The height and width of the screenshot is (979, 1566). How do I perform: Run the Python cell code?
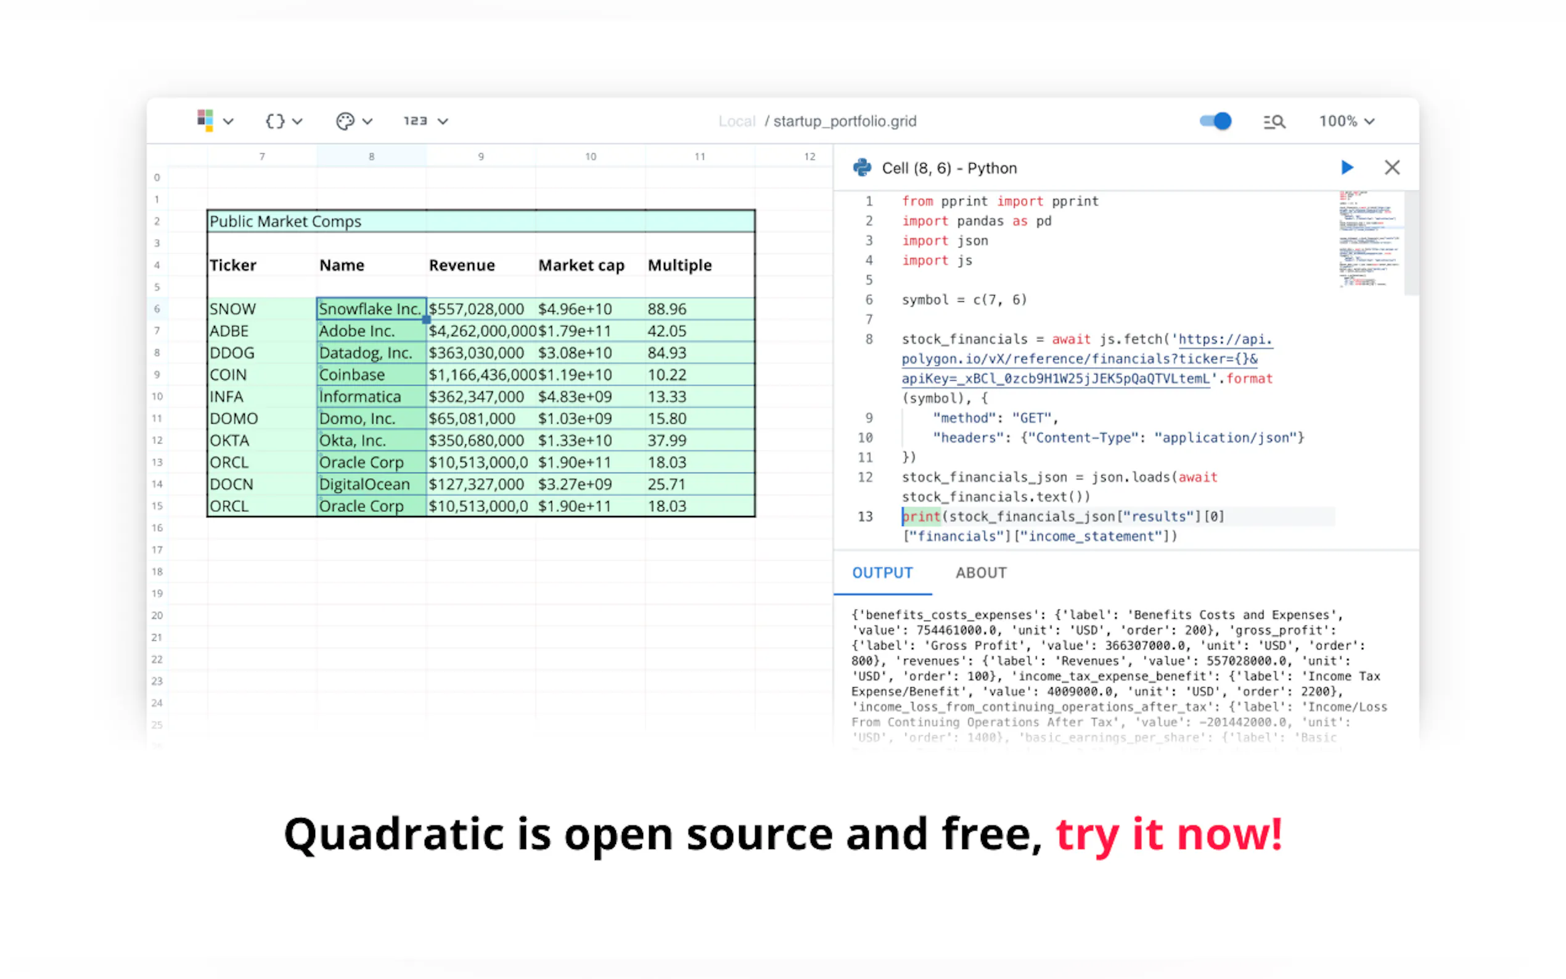pos(1347,168)
